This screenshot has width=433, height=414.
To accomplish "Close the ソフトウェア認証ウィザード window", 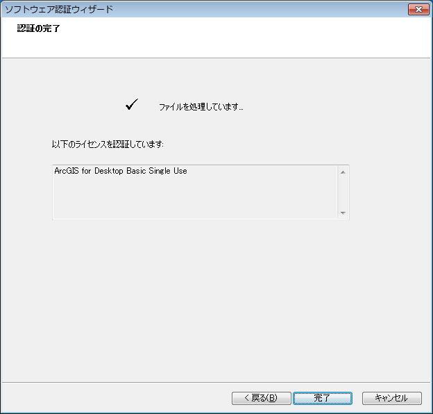I will click(418, 10).
